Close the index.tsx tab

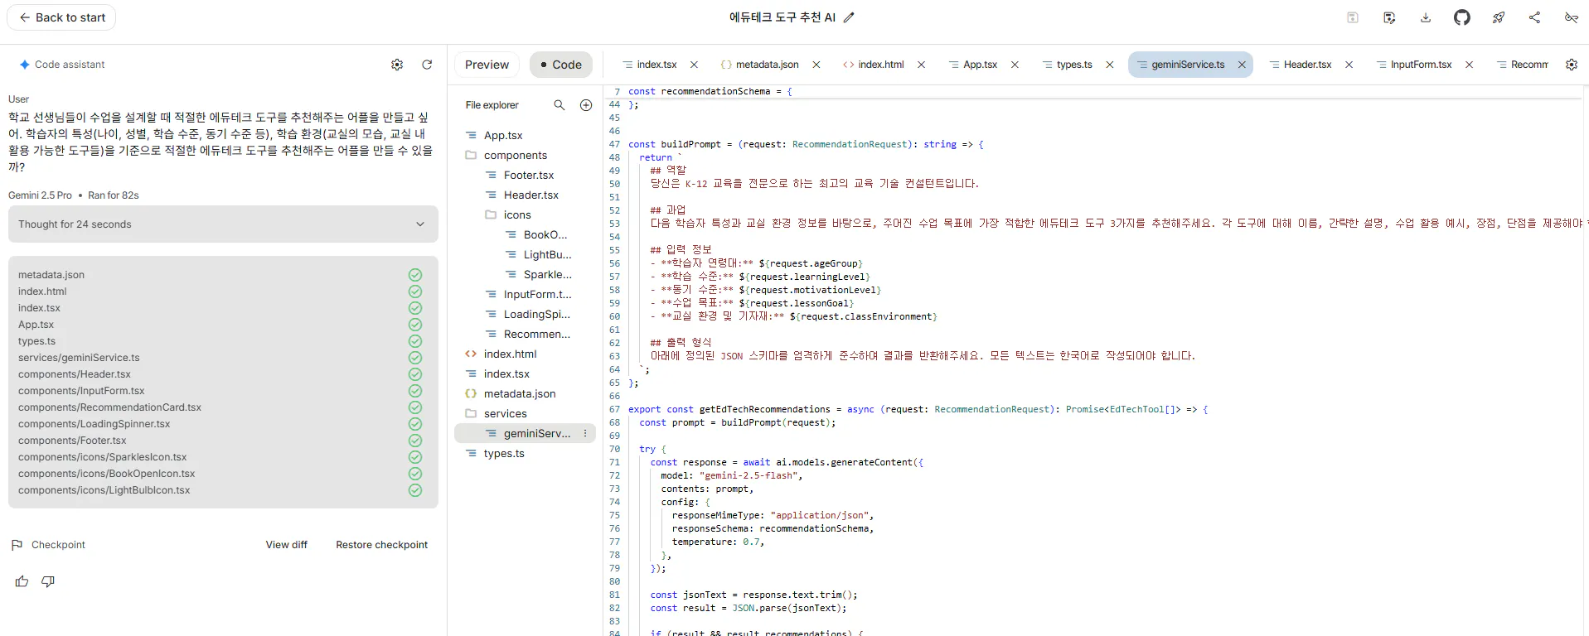(694, 65)
